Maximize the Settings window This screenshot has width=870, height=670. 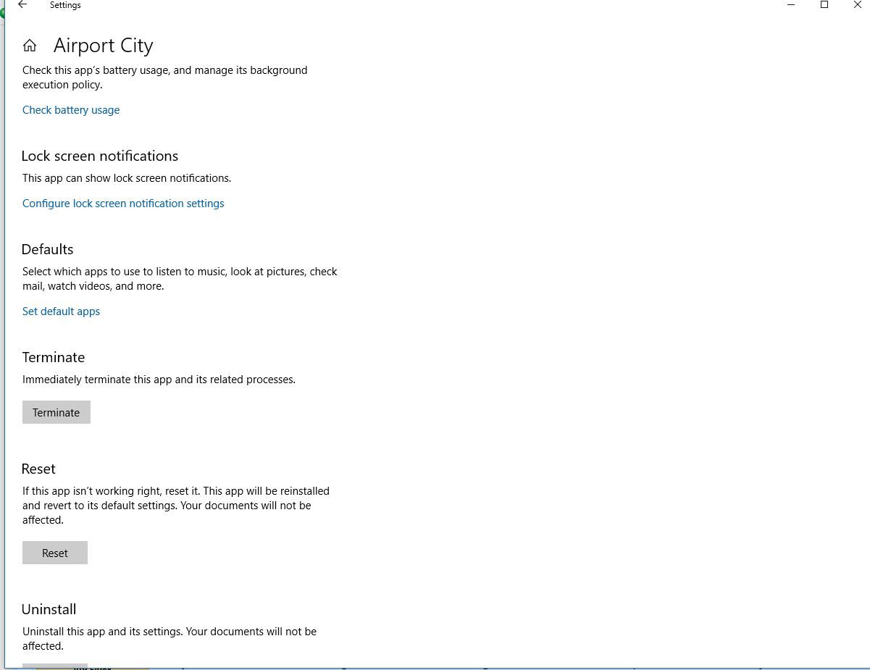pyautogui.click(x=824, y=5)
